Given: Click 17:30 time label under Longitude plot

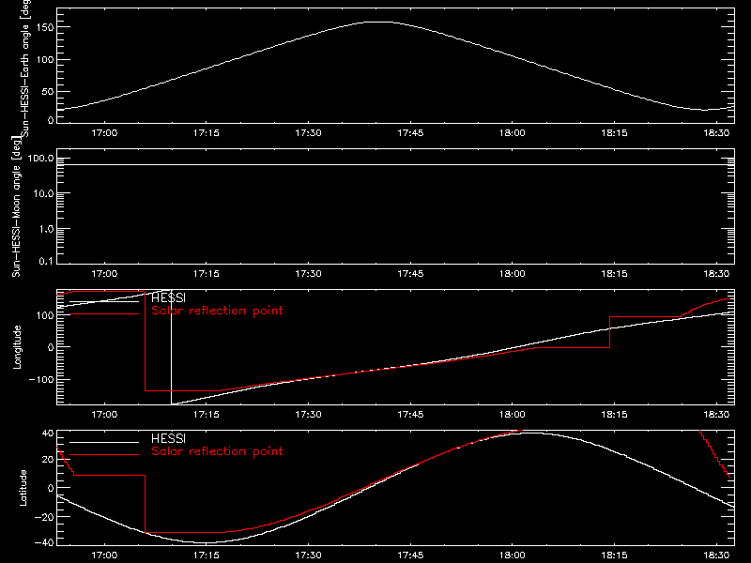Looking at the screenshot, I should coord(309,415).
